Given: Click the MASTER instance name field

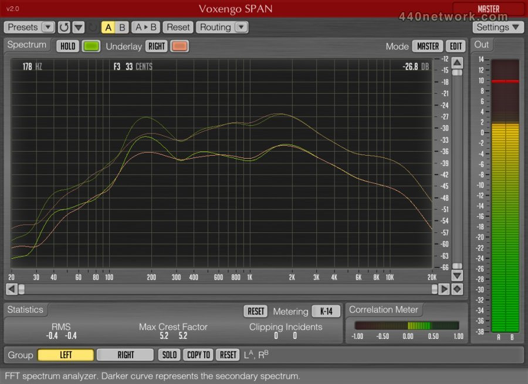Looking at the screenshot, I should [488, 9].
